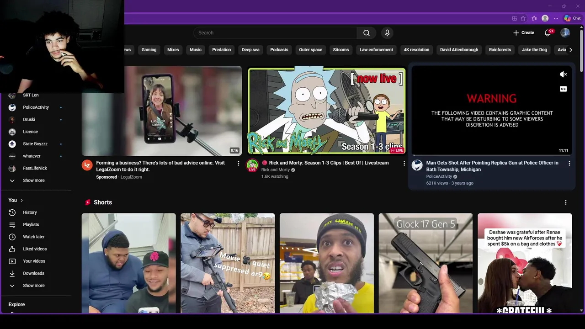Open the Glock 17 Gen 5 short
Screen dimensions: 585x329
pyautogui.click(x=425, y=263)
